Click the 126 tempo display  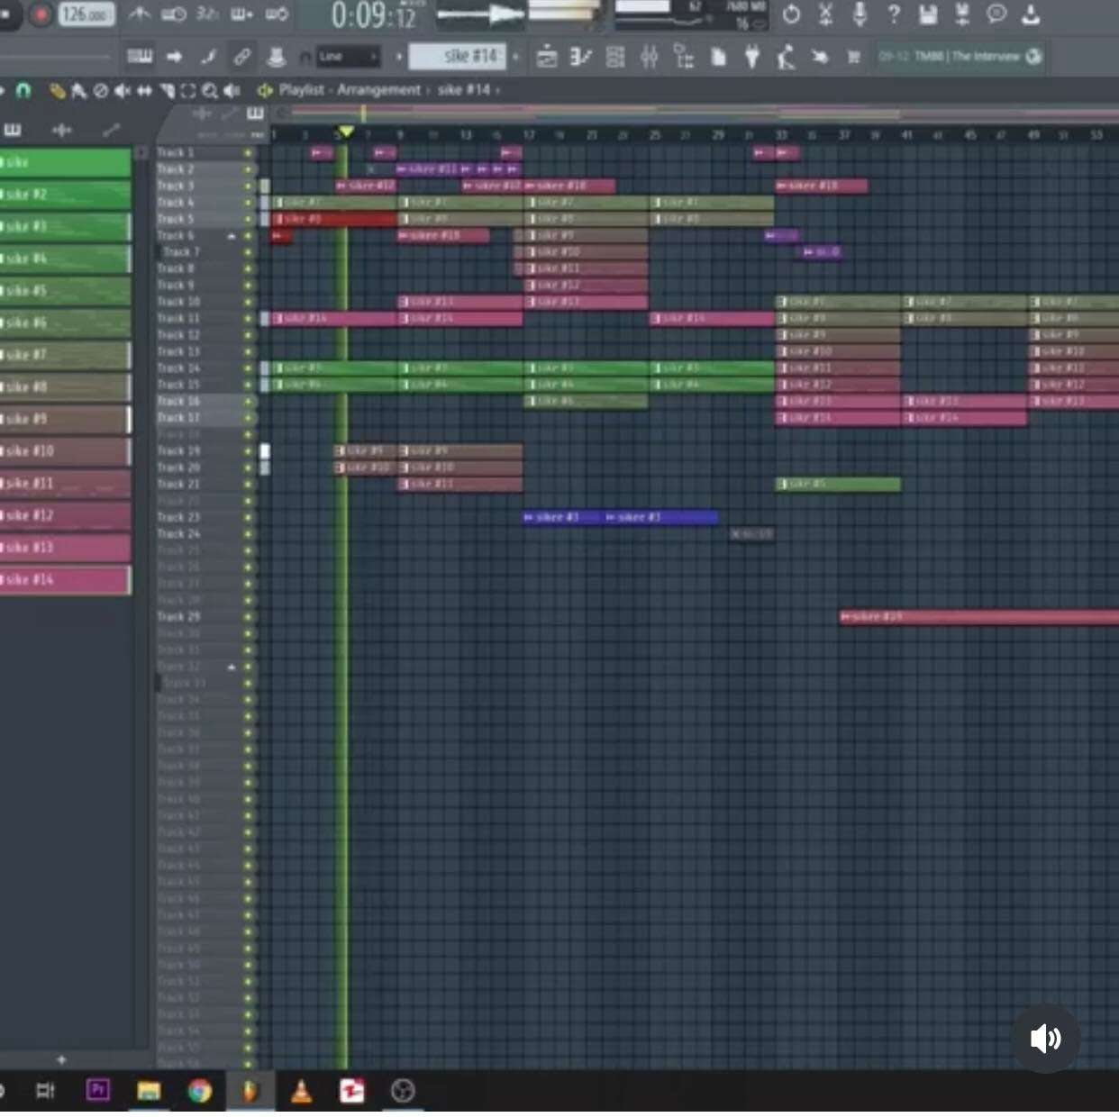pos(86,14)
